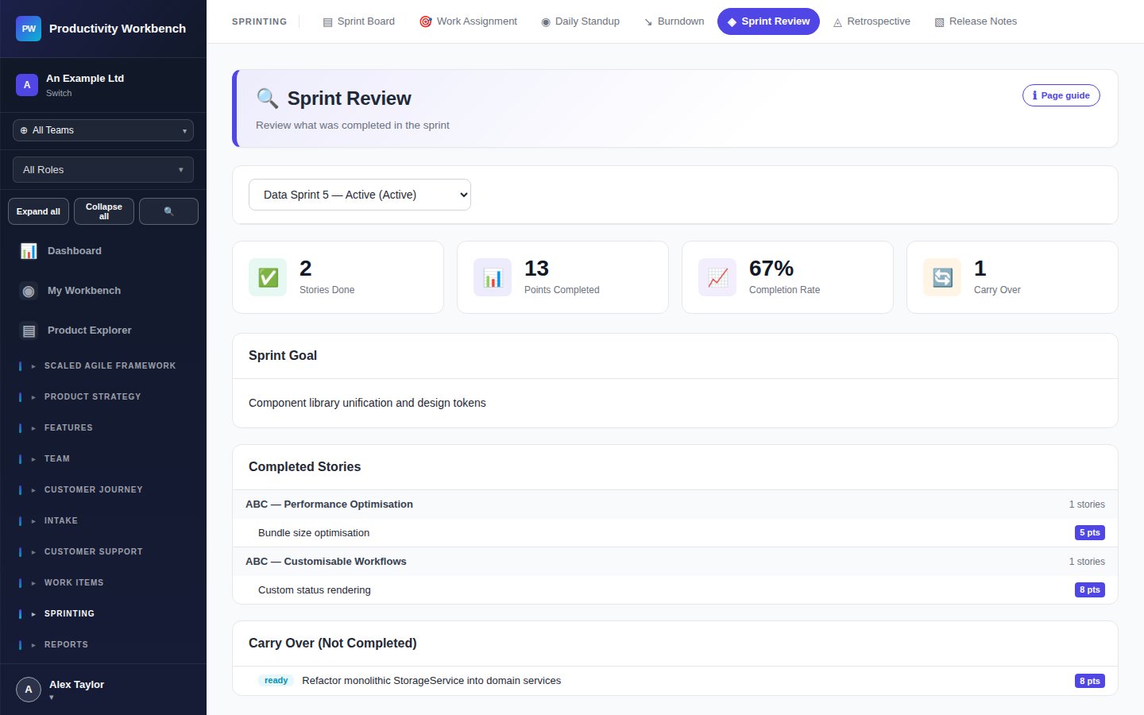Screen dimensions: 1144x715
Task: Click the Page guide button
Action: click(x=1061, y=95)
